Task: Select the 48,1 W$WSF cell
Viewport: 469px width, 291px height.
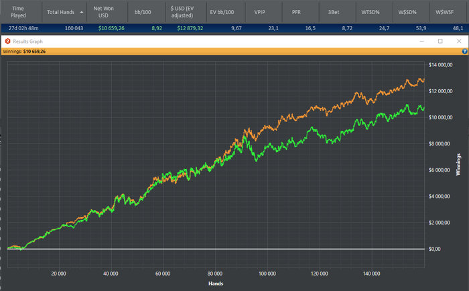Action: click(458, 28)
